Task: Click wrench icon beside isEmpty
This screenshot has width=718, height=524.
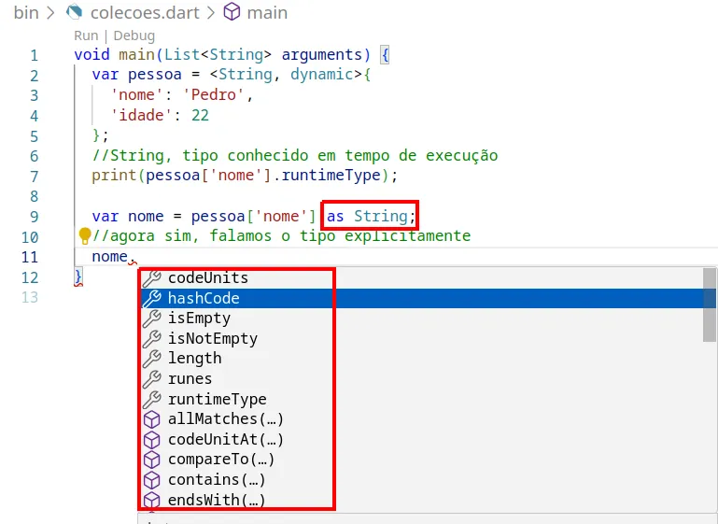Action: point(151,319)
